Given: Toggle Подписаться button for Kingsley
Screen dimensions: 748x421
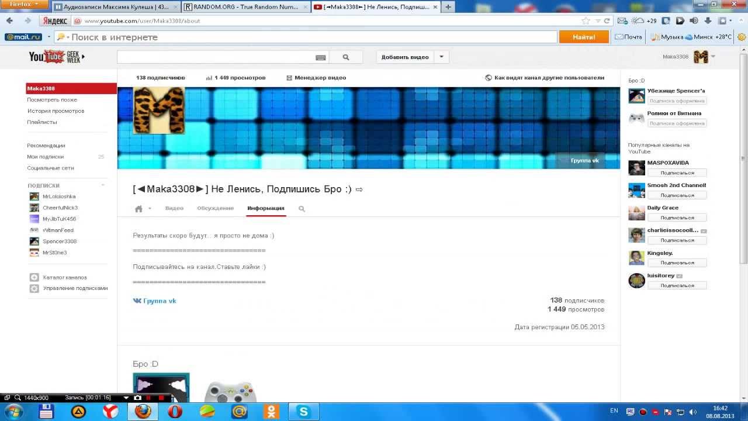Looking at the screenshot, I should pyautogui.click(x=677, y=263).
